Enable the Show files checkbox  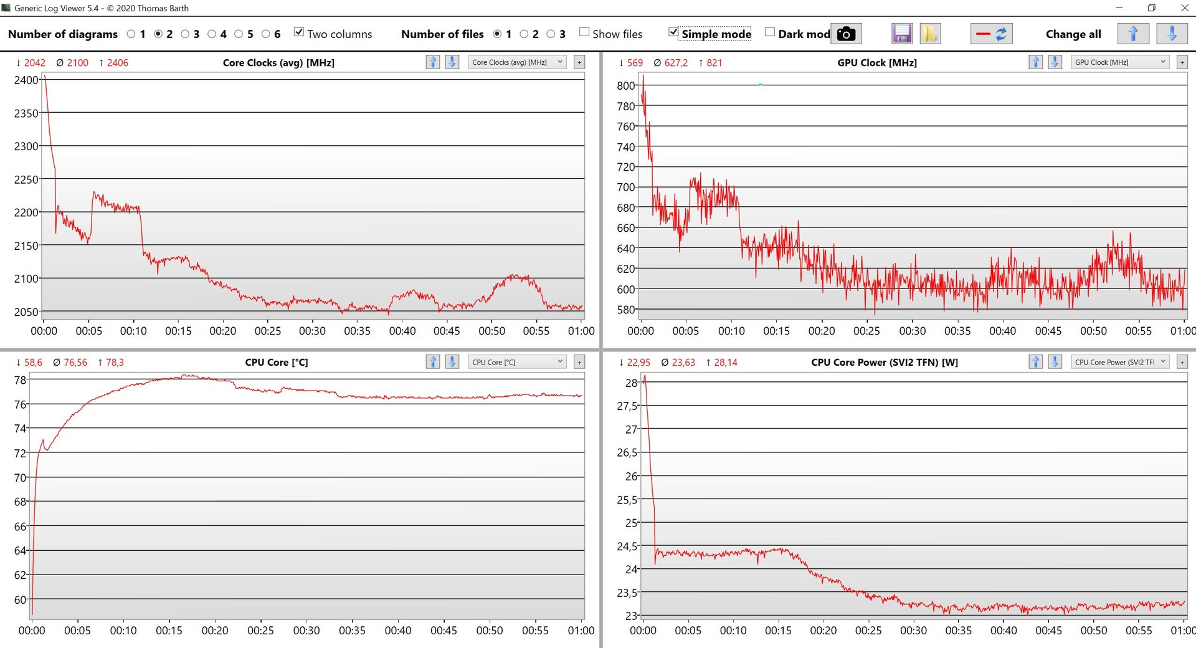584,32
